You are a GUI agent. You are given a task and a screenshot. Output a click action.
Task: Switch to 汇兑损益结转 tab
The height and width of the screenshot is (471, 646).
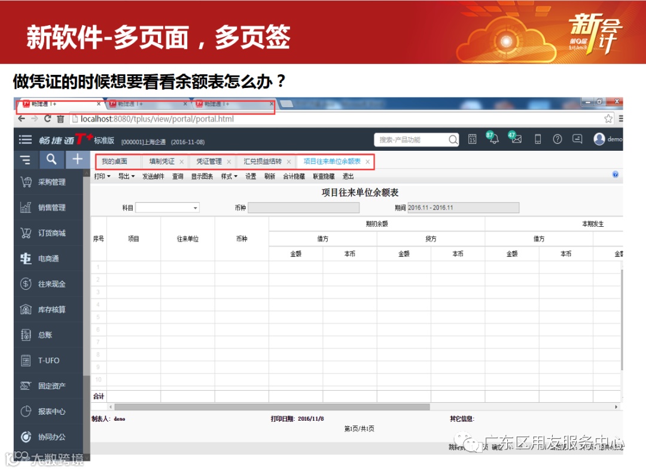tap(263, 161)
